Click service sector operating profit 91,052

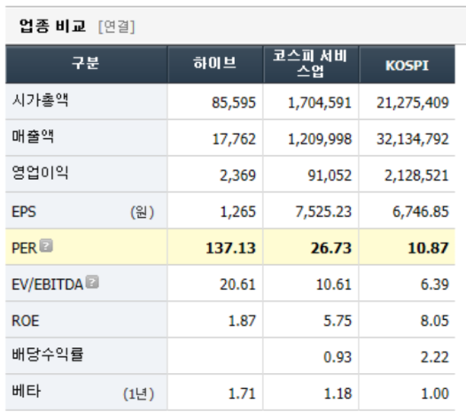tap(330, 175)
